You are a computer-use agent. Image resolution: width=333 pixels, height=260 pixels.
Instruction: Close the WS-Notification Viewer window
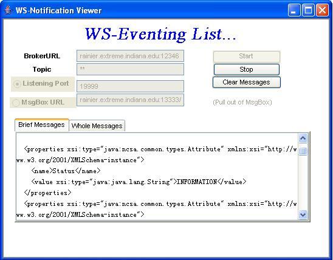[323, 10]
